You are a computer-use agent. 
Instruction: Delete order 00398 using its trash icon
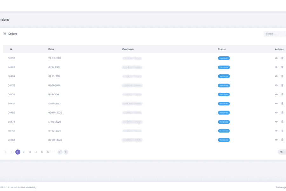click(x=282, y=67)
